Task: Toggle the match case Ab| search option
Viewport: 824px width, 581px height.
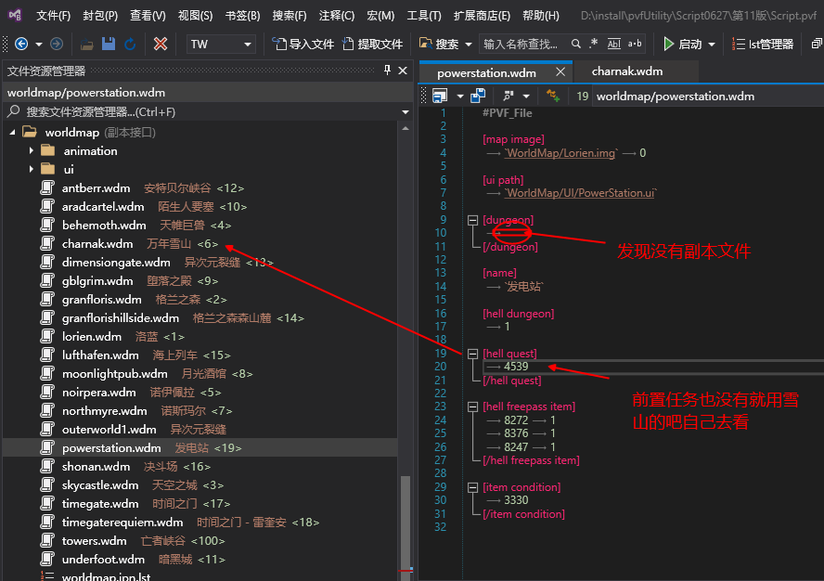Action: tap(613, 44)
